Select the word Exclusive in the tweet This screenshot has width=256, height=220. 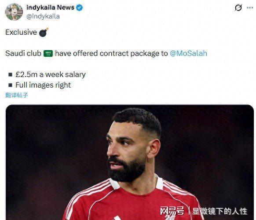pyautogui.click(x=21, y=32)
